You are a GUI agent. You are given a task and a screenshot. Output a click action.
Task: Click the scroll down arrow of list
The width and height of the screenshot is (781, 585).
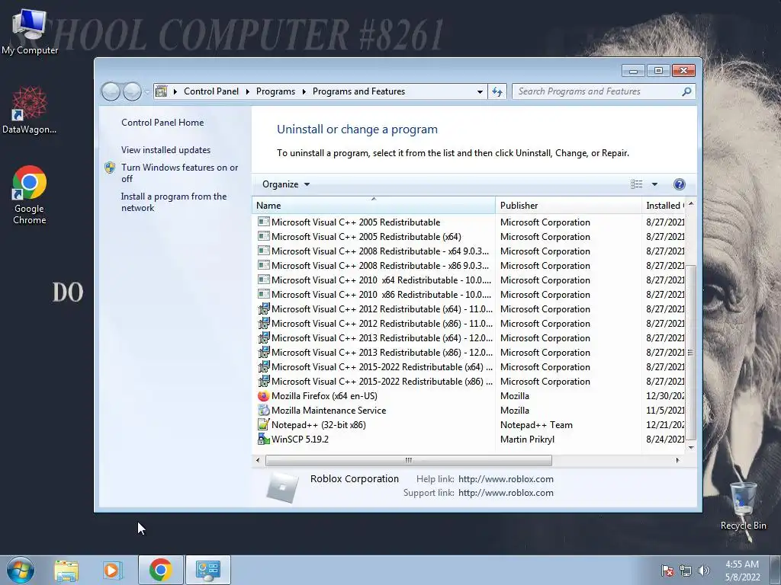(x=691, y=447)
